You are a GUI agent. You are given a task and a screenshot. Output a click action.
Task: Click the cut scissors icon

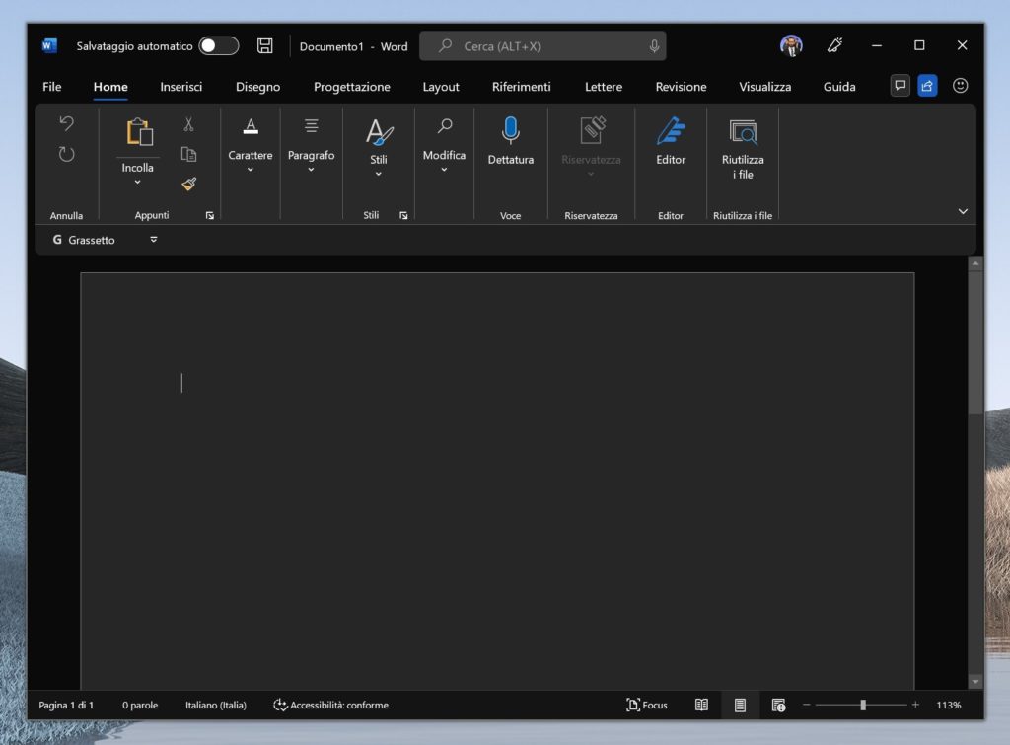(x=188, y=124)
